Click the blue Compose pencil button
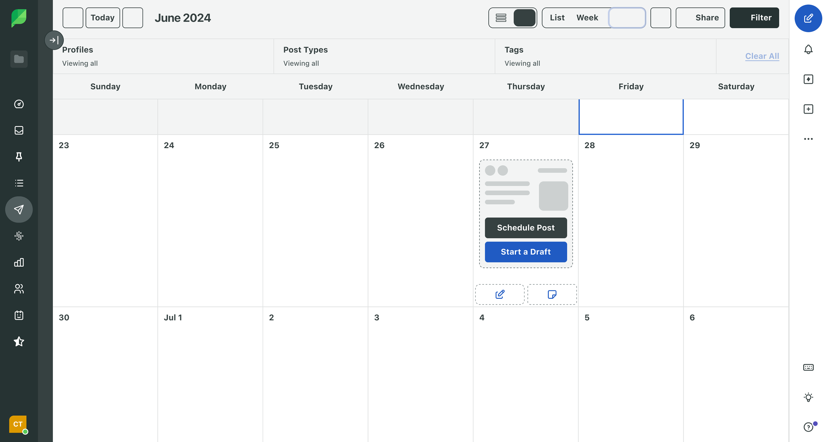 [808, 18]
